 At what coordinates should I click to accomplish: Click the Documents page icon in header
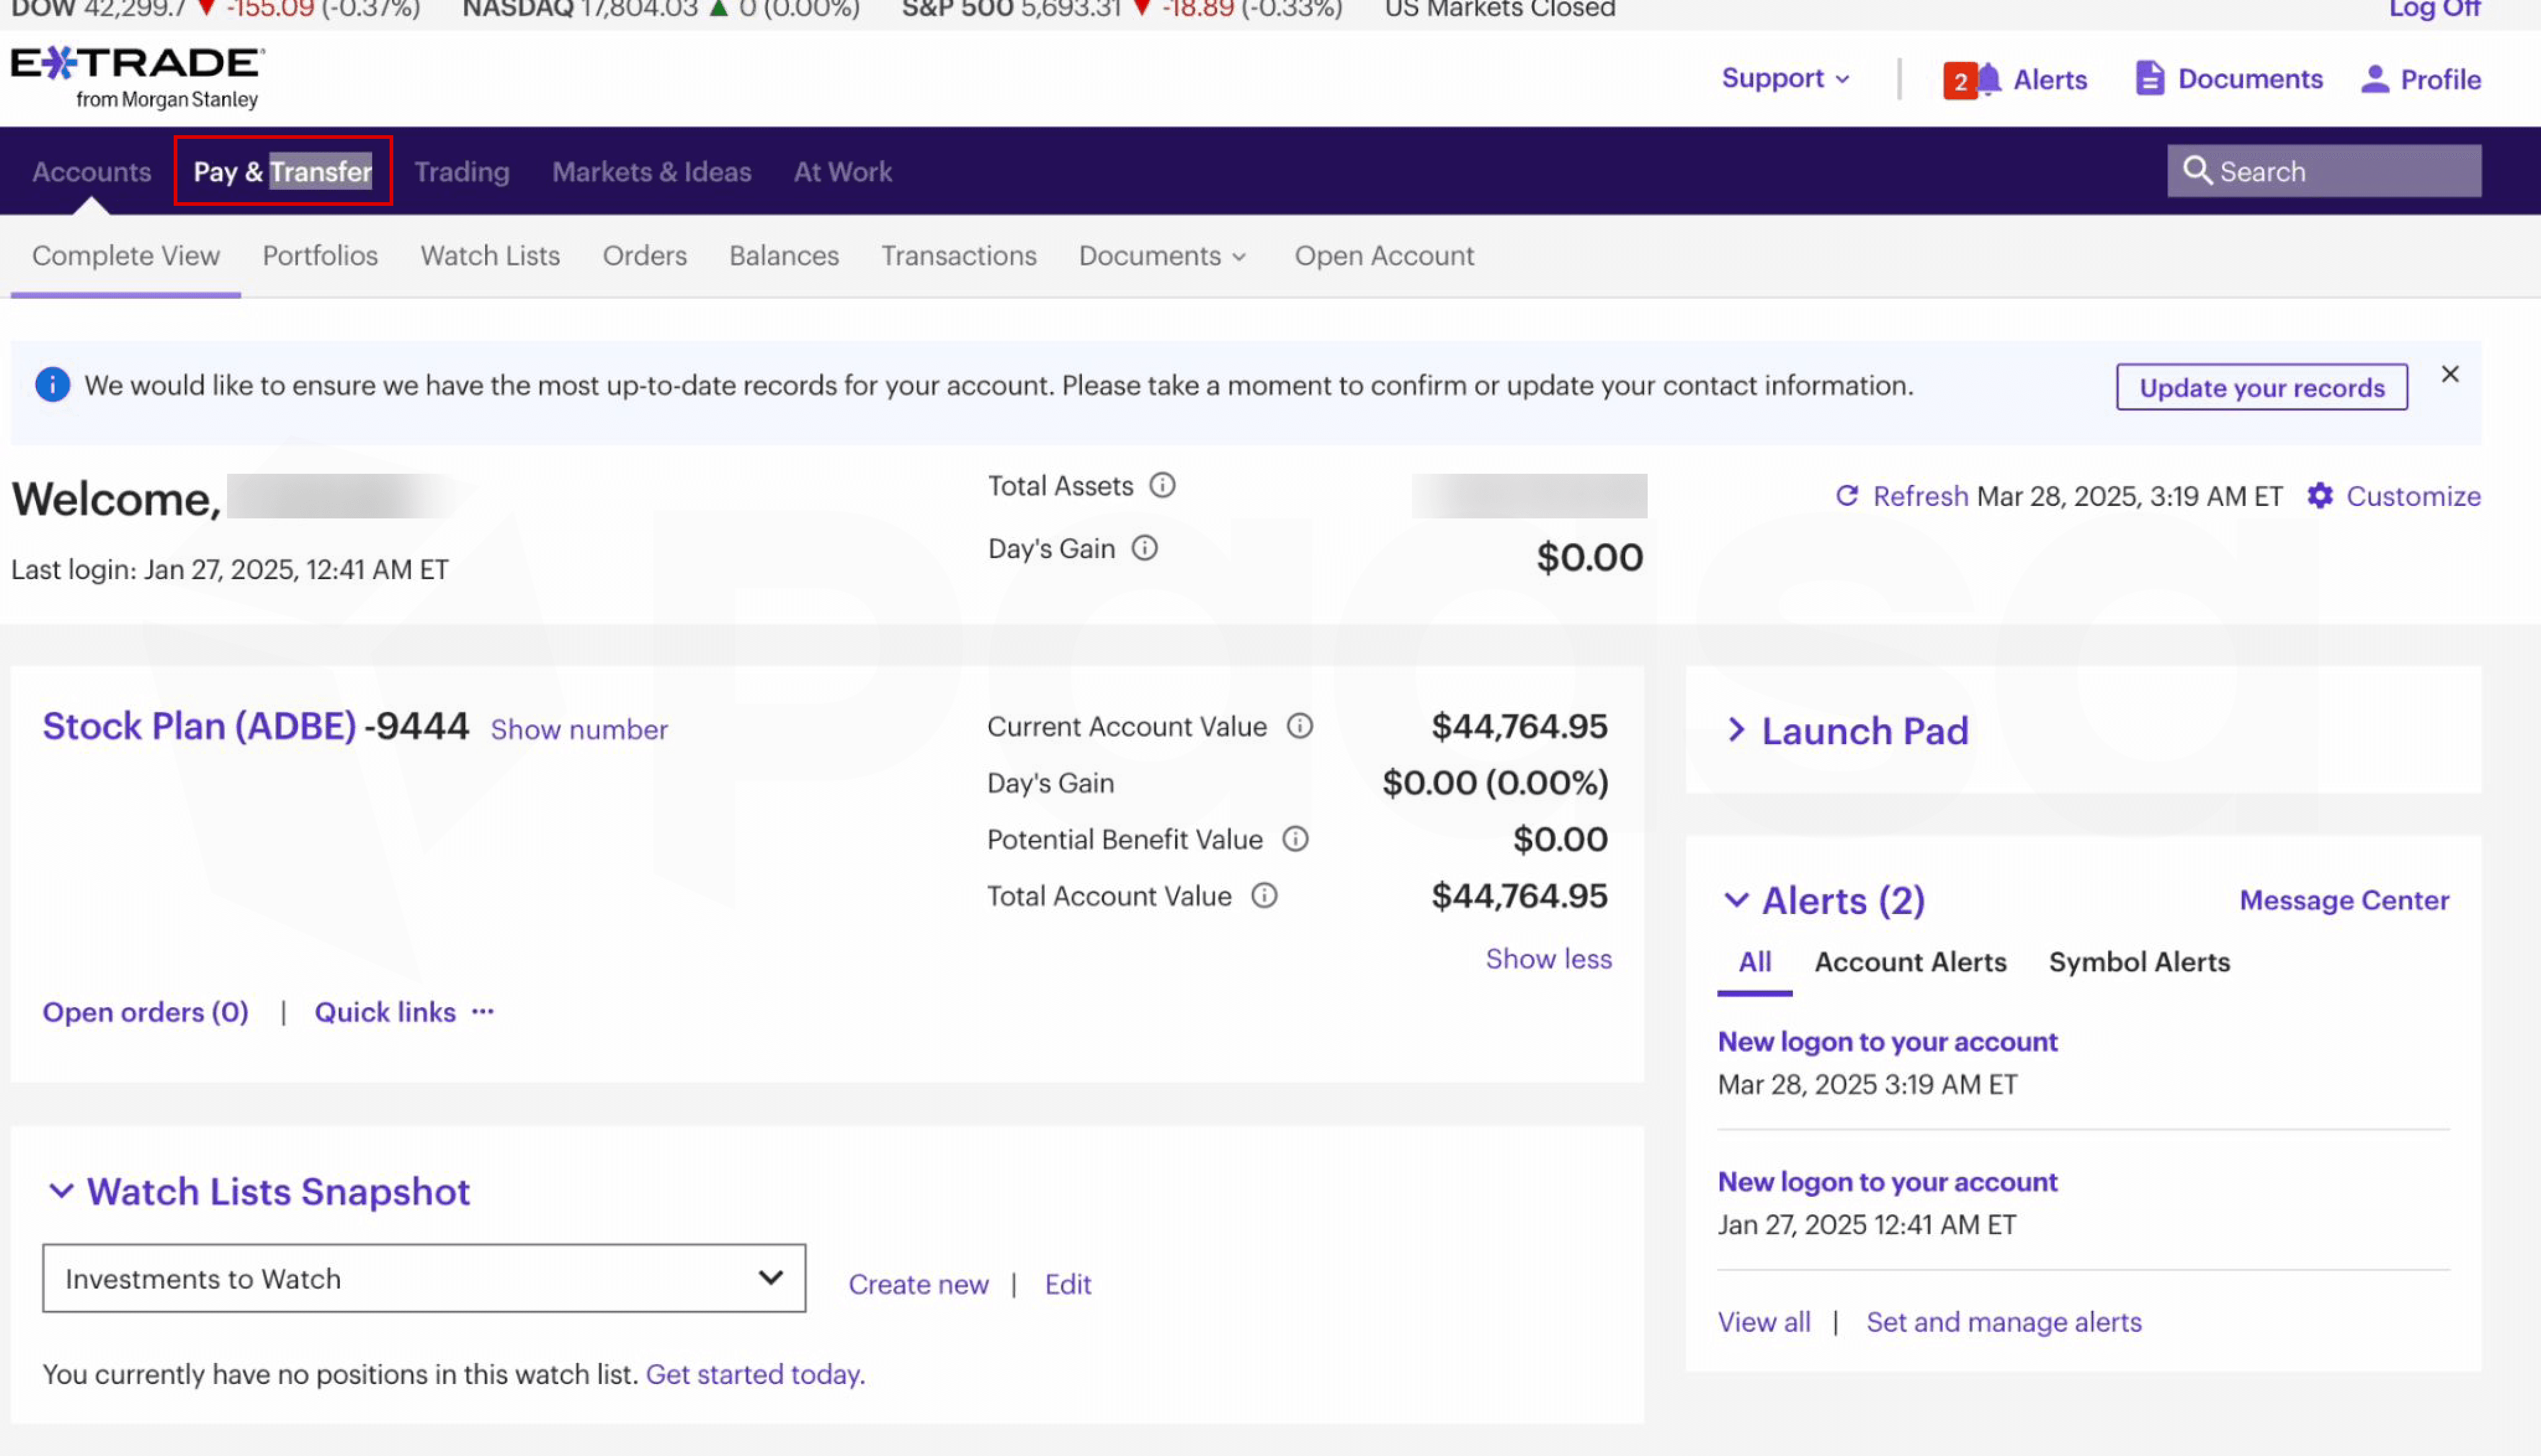tap(2149, 79)
